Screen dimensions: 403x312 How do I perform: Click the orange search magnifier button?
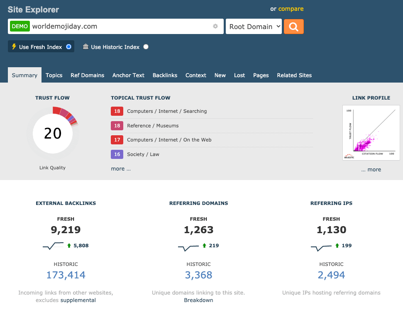tap(293, 27)
